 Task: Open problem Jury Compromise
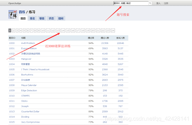click(x=30, y=122)
